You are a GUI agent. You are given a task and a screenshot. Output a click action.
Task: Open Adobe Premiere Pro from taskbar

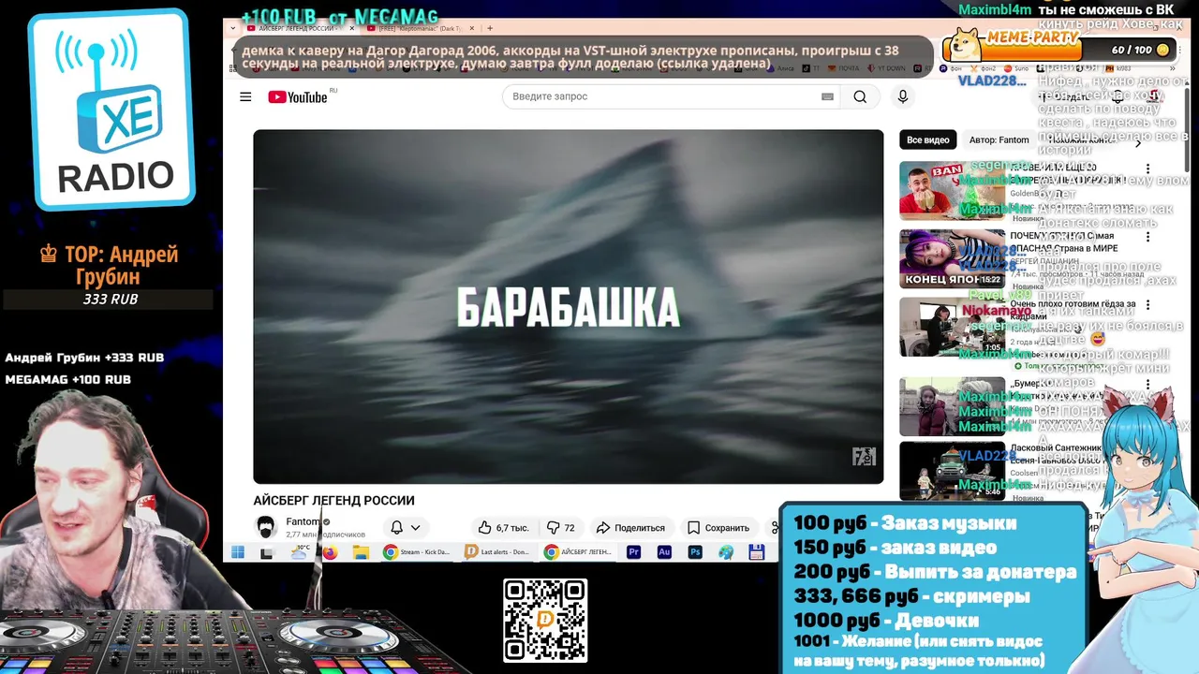(633, 552)
